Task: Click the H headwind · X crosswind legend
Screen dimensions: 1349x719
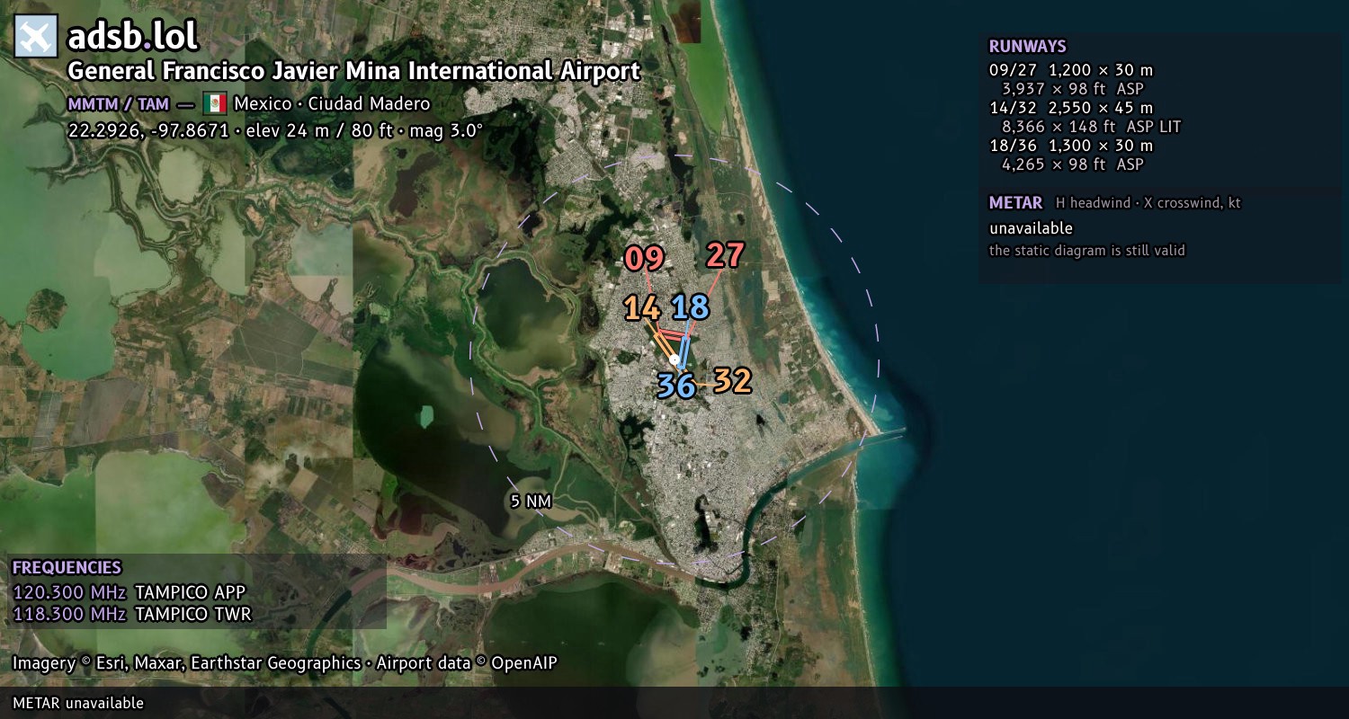Action: tap(1148, 203)
